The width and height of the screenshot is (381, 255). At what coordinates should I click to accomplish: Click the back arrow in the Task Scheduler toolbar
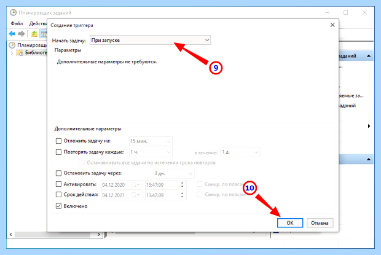pyautogui.click(x=12, y=34)
